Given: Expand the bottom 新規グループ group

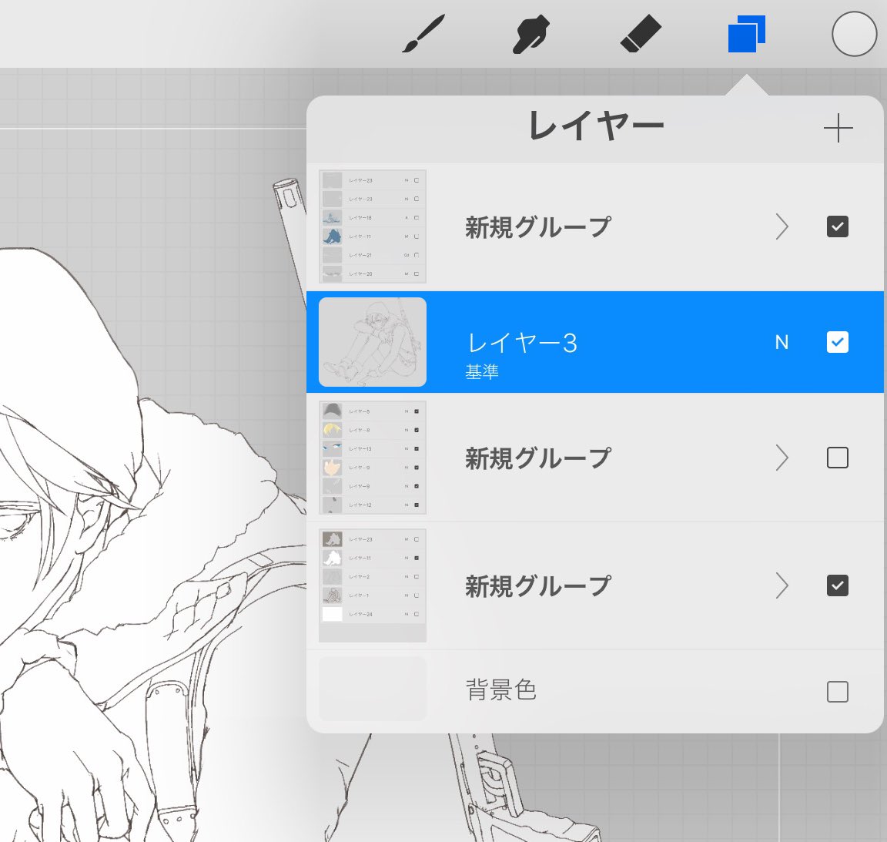Looking at the screenshot, I should point(782,586).
